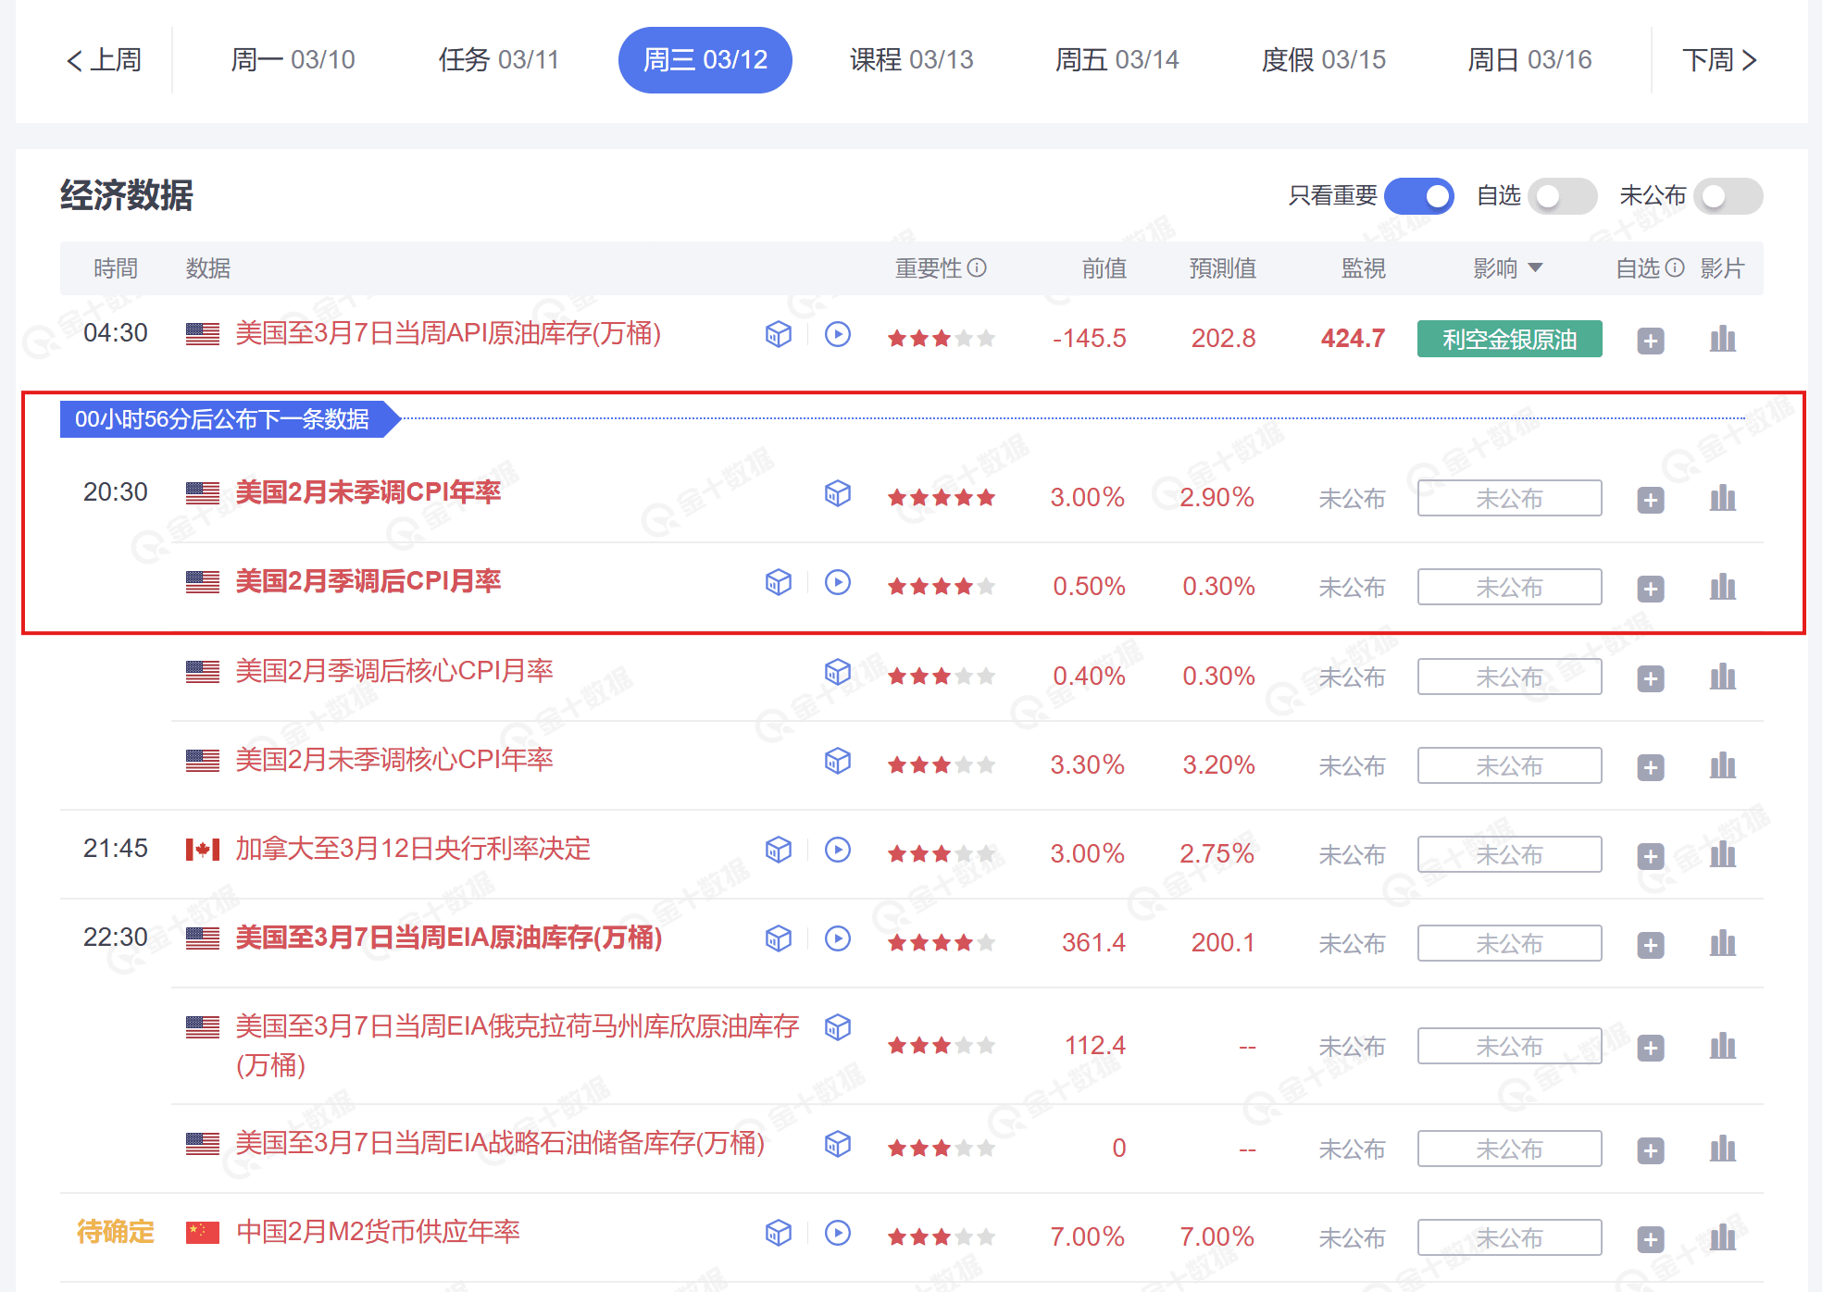Click the cube icon for 美国2月季调后核心CPI月率

(838, 671)
